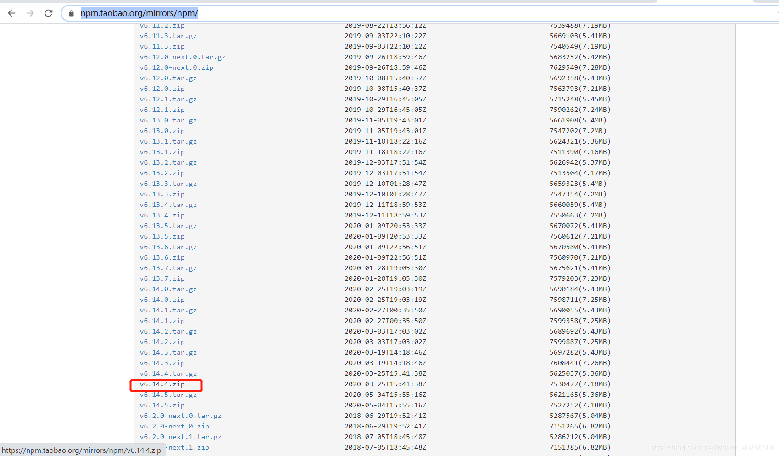Click size 7608441(7.26MB)
Screen dimensions: 779x456
580,363
